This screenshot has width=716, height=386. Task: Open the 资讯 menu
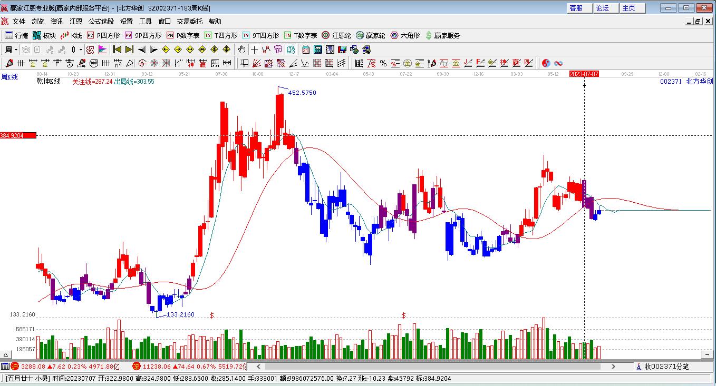tap(57, 22)
